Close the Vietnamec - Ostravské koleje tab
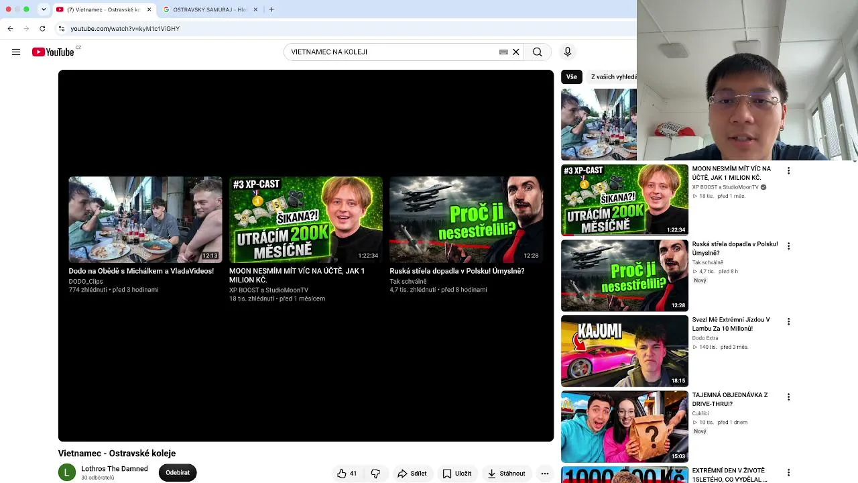This screenshot has height=483, width=858. pos(149,9)
